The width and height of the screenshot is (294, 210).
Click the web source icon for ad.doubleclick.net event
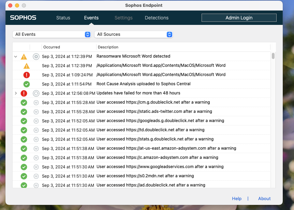coord(36,185)
